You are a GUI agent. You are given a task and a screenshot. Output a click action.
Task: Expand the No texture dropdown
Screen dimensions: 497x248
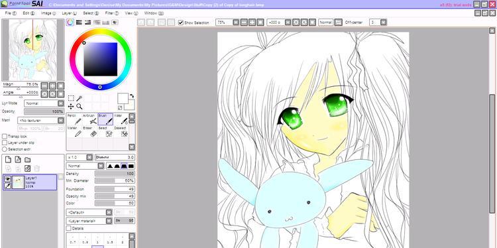click(x=41, y=121)
